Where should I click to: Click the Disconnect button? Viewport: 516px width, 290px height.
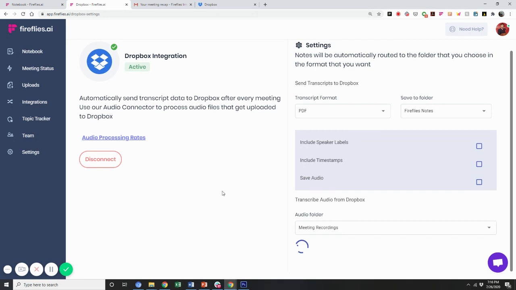tap(100, 159)
